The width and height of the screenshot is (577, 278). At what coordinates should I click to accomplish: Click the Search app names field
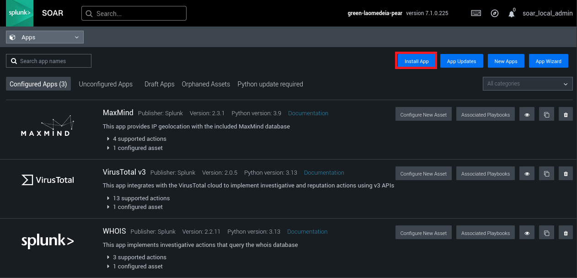49,61
